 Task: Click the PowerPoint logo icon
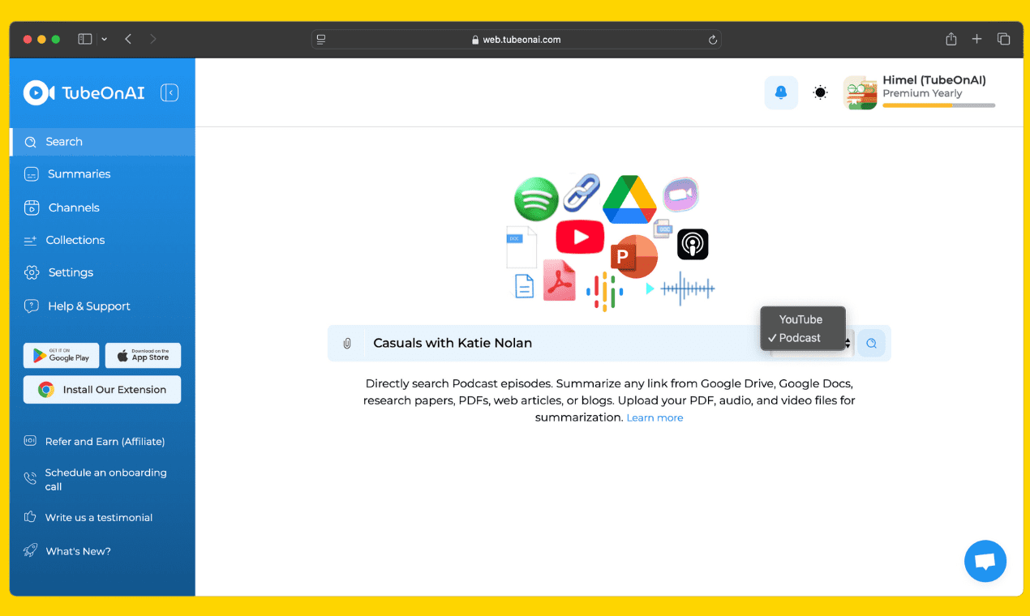click(633, 257)
